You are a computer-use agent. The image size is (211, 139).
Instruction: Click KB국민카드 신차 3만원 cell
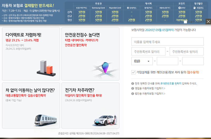(x=82, y=12)
